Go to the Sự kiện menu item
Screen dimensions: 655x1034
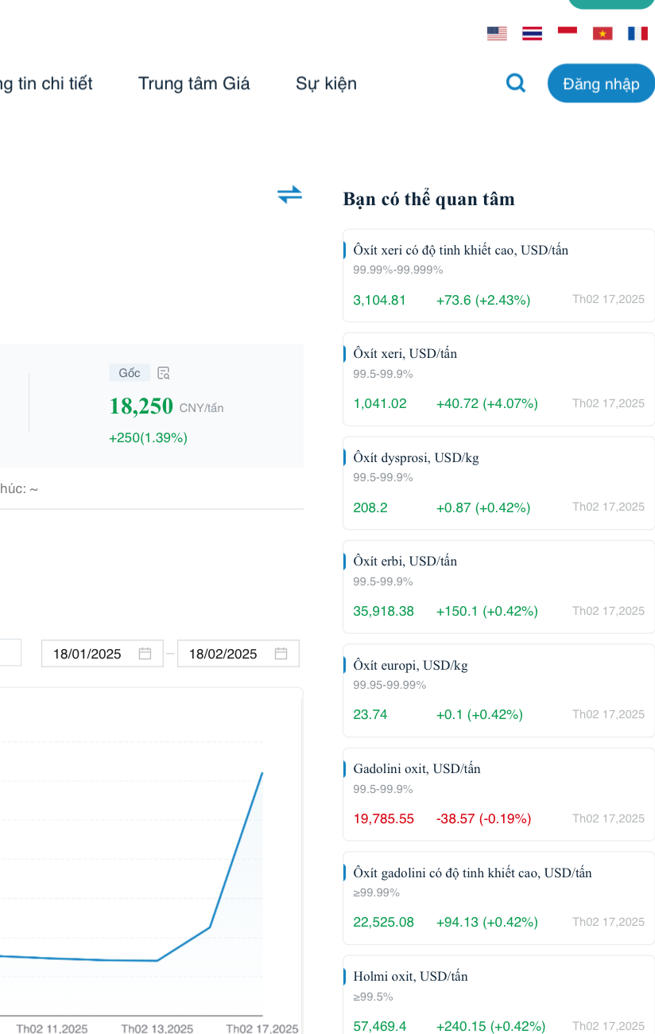(326, 84)
